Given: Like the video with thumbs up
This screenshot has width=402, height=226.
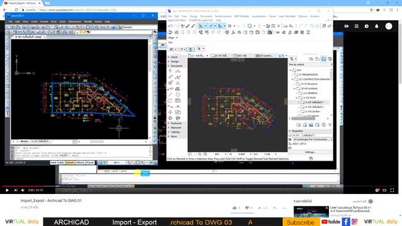Looking at the screenshot, I should pyautogui.click(x=234, y=208).
